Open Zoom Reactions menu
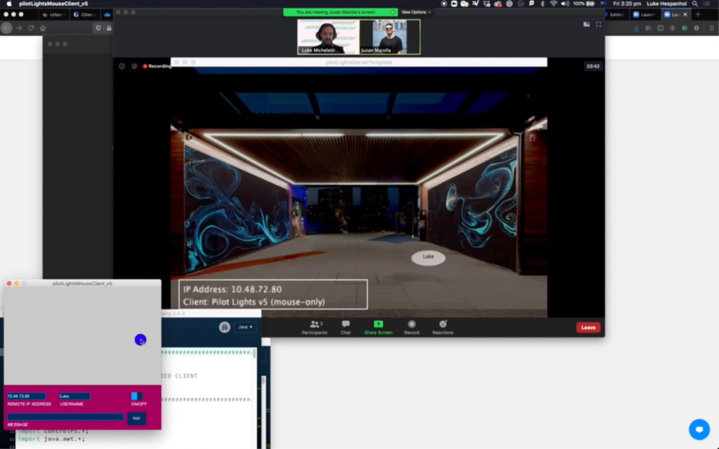This screenshot has width=719, height=449. tap(442, 328)
